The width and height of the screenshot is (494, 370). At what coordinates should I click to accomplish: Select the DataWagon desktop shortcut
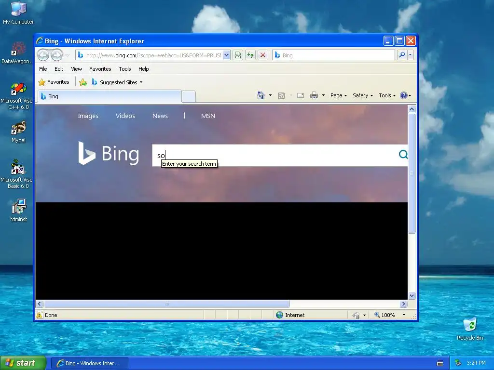pos(17,53)
